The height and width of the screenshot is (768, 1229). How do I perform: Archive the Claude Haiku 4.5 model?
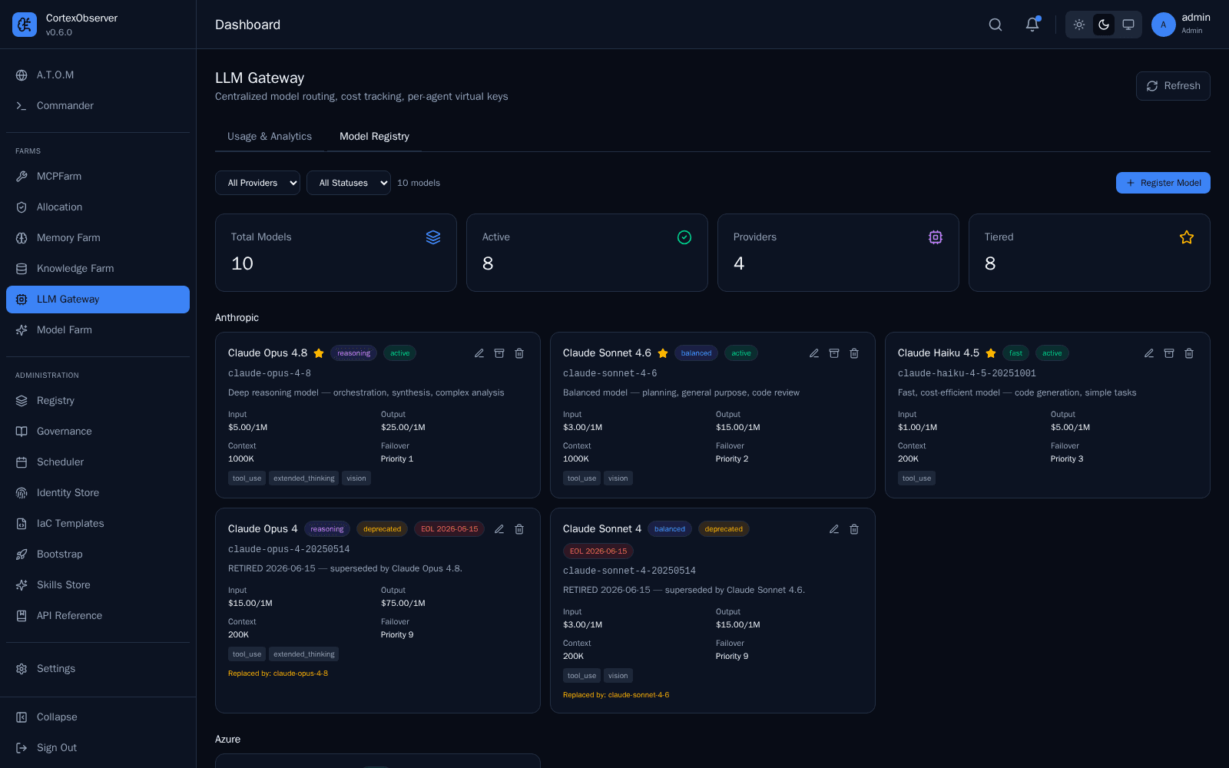tap(1169, 353)
